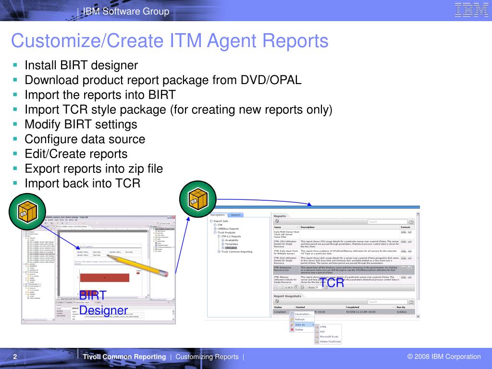Jump to the last page of the Reports table
Screen dimensions: 492x369
pos(302,287)
